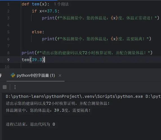Screen dimensions: 161x140
Task: Click line number 3 in the gutter
Action: click(8, 18)
